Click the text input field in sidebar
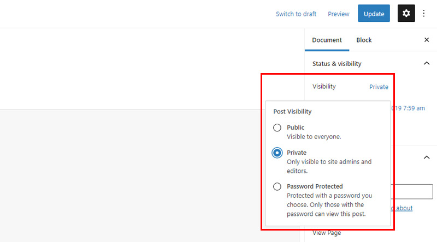Screen dimensions: 437x242 [412, 191]
